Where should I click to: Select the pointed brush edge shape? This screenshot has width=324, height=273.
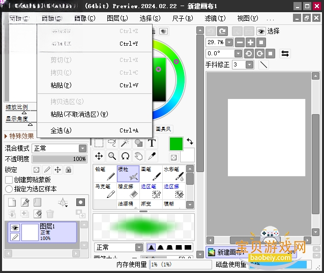151,247
